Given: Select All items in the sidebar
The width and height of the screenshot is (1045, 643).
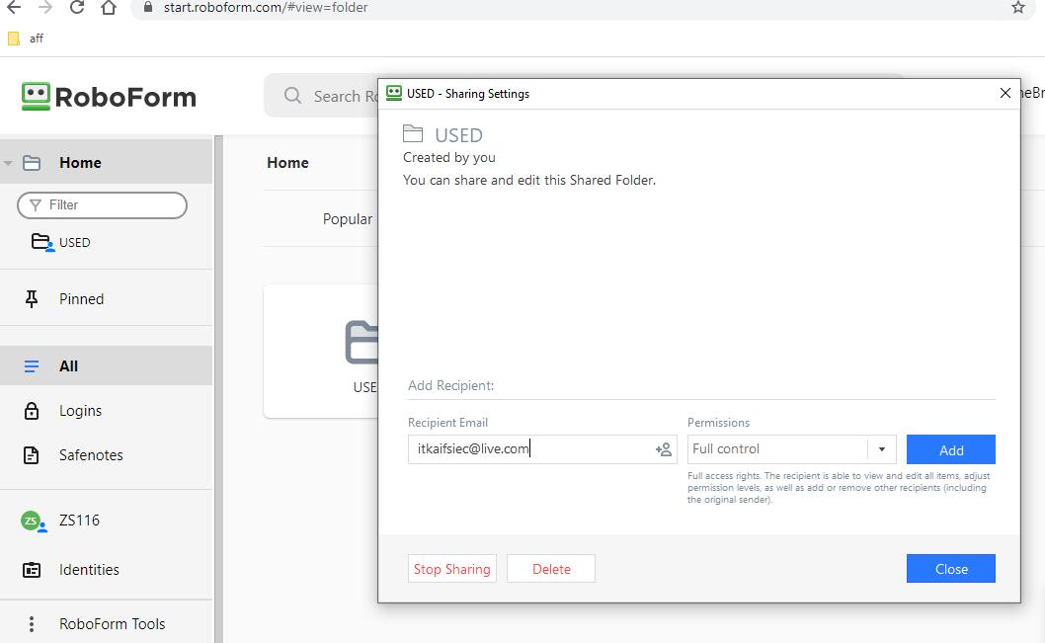Looking at the screenshot, I should click(68, 366).
